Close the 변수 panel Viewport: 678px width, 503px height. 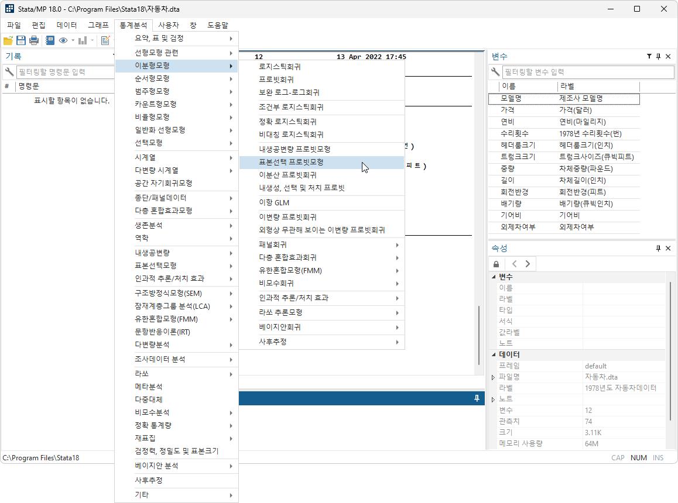(x=668, y=56)
